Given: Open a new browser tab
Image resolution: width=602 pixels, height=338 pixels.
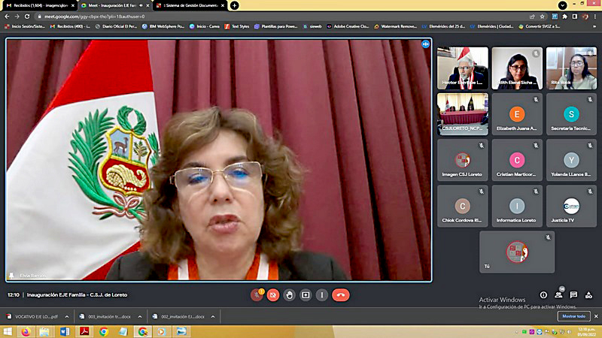Looking at the screenshot, I should pos(235,5).
